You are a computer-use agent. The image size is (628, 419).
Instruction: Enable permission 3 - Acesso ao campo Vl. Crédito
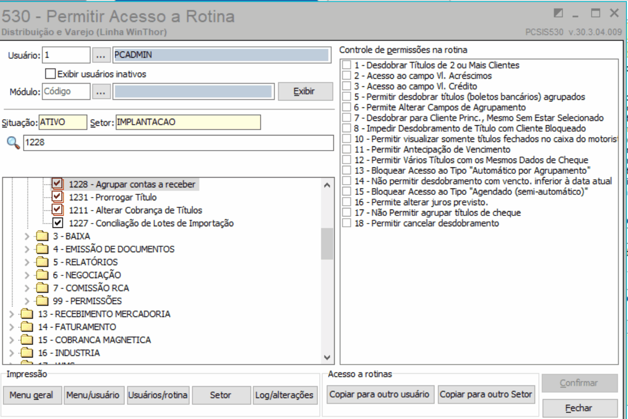click(x=346, y=86)
